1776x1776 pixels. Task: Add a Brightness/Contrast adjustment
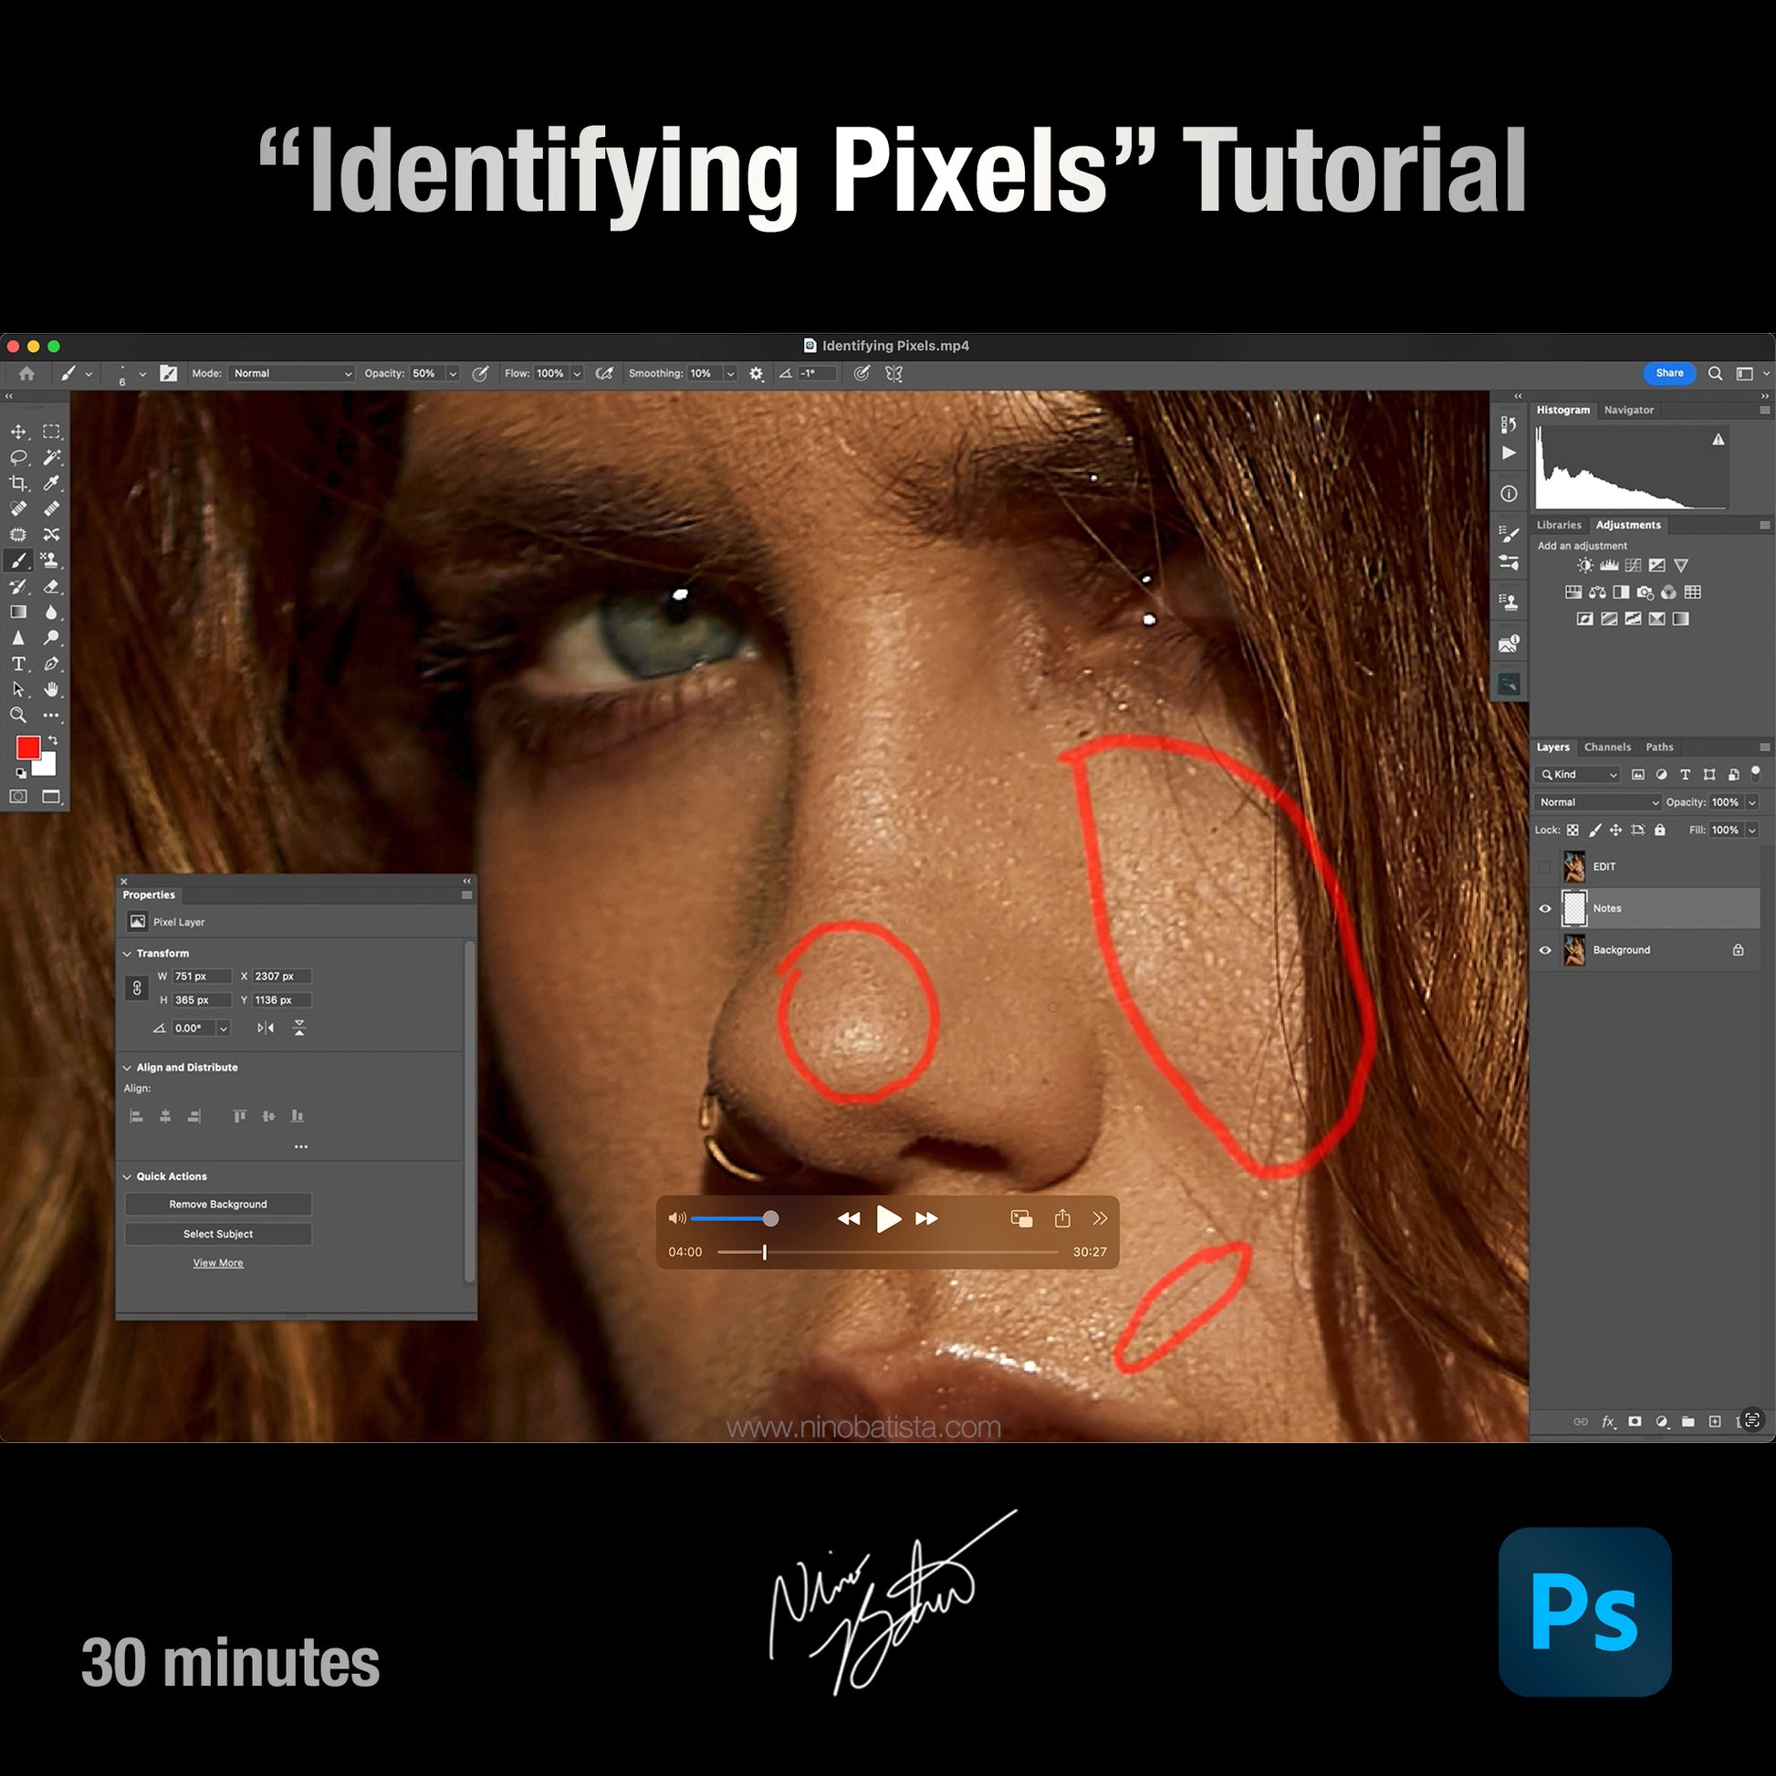1586,565
